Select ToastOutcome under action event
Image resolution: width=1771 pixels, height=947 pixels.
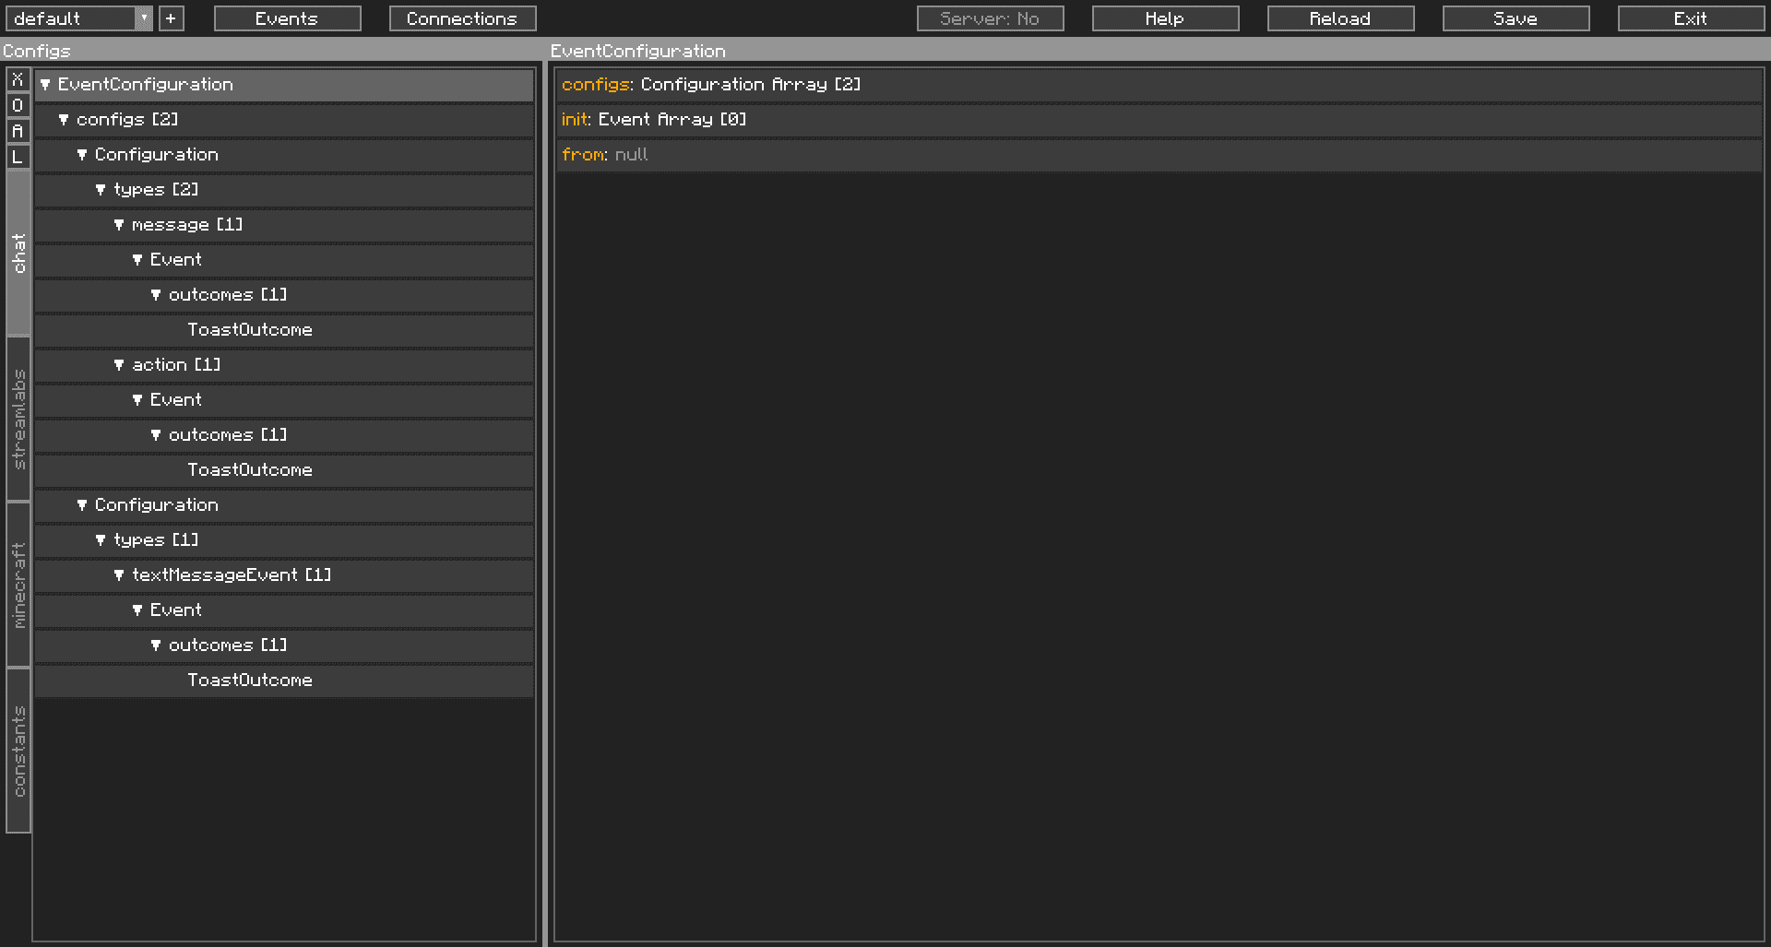284,470
